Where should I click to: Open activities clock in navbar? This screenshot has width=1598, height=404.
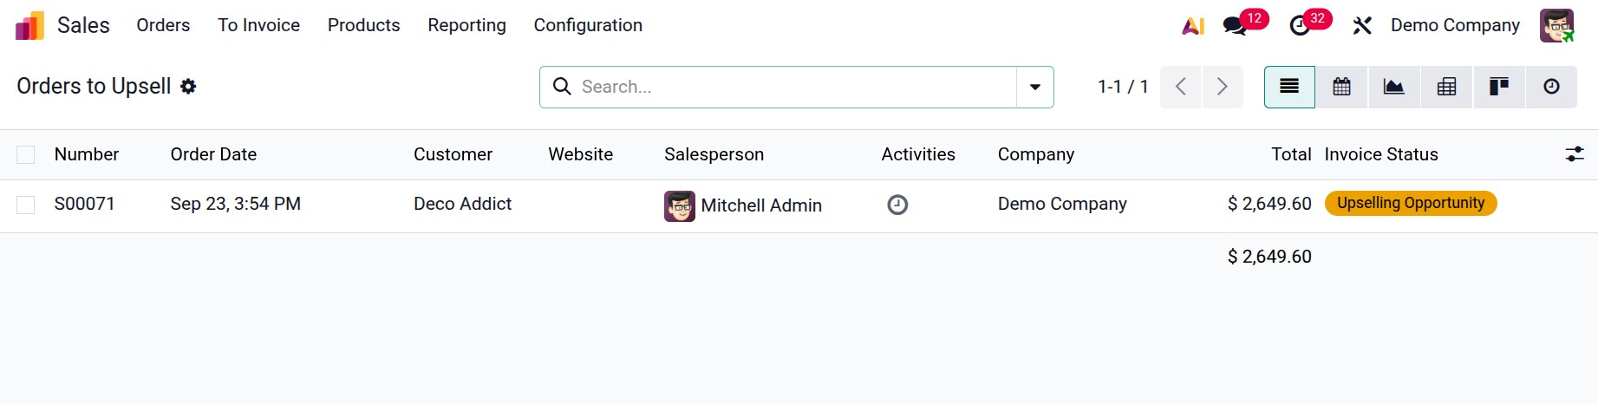tap(1300, 26)
